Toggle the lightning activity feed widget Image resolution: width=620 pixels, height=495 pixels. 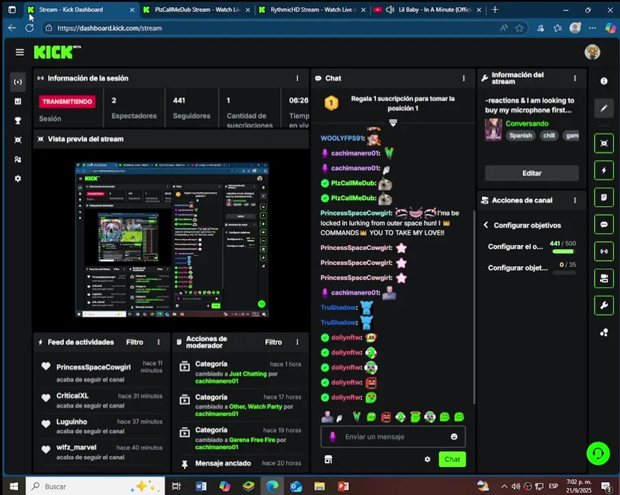(604, 170)
